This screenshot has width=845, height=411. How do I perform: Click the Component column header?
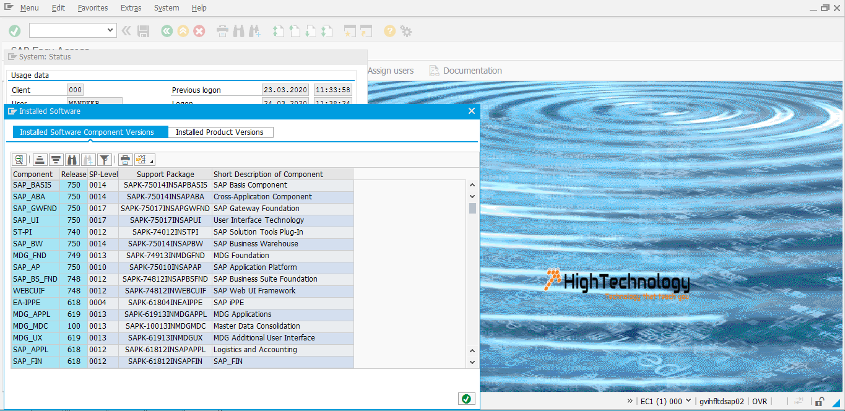click(x=35, y=174)
